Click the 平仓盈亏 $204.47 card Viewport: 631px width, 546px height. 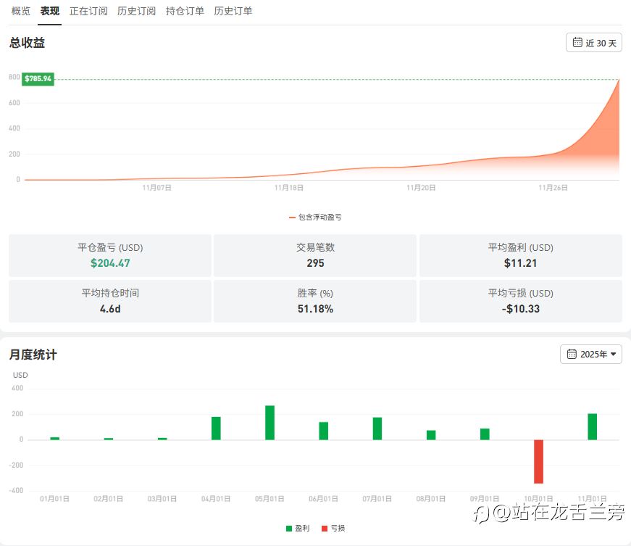[110, 255]
